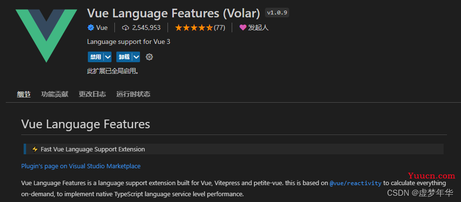
Task: Click the @vue/reactivity link
Action: pos(355,183)
